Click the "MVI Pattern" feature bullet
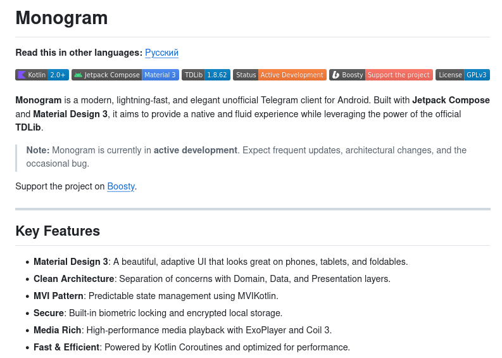The image size is (502, 358). (x=58, y=296)
